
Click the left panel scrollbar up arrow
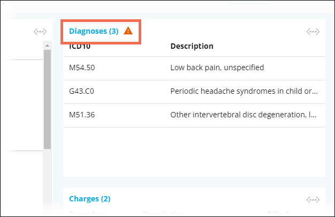47,46
